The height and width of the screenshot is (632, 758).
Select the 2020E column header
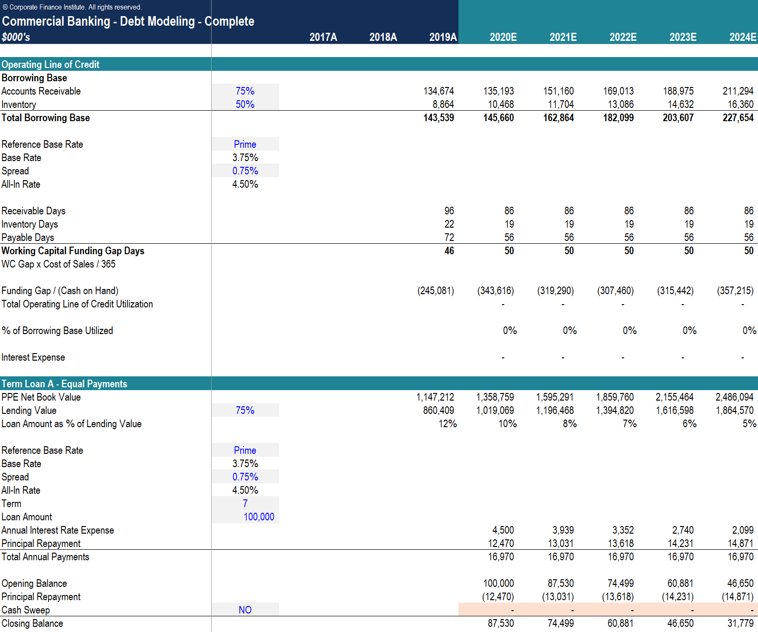point(503,37)
